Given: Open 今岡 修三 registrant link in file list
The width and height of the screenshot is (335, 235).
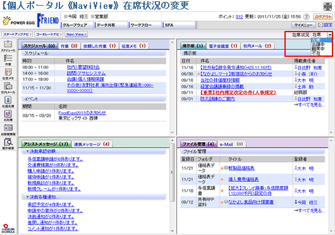Looking at the screenshot, I should (307, 202).
